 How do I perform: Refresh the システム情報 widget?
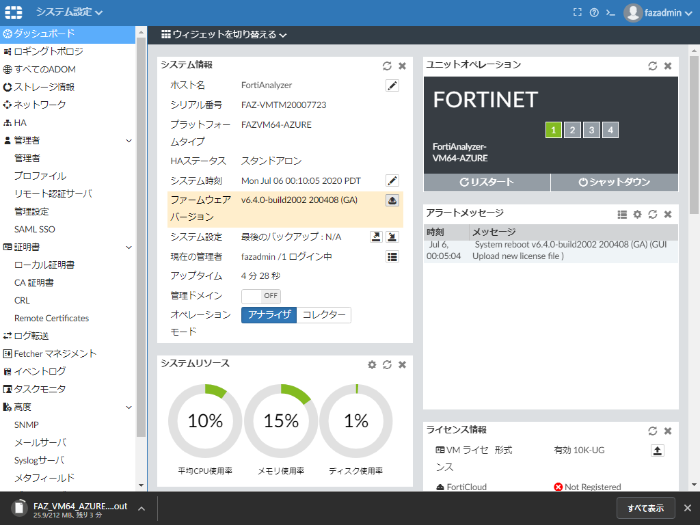tap(387, 66)
